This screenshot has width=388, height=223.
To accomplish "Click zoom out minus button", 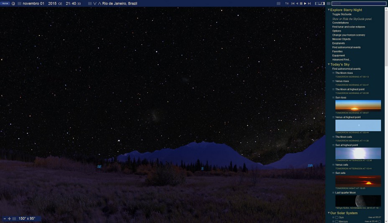I will click(x=5, y=219).
